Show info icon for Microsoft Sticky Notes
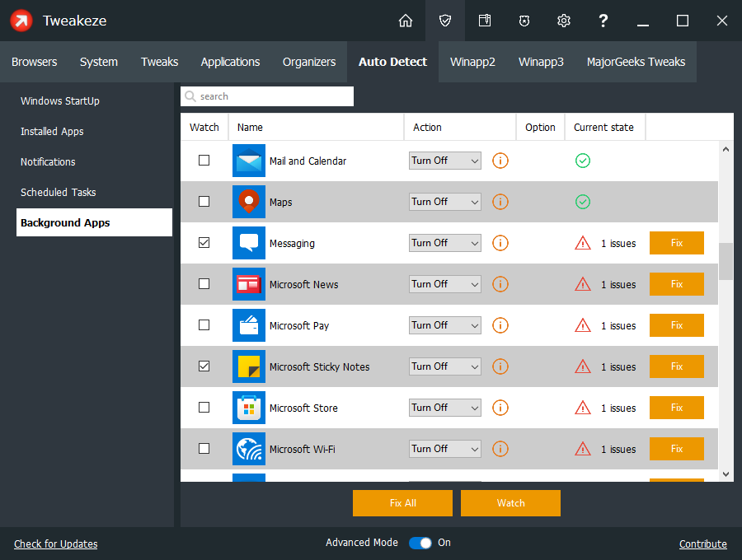 click(x=500, y=366)
